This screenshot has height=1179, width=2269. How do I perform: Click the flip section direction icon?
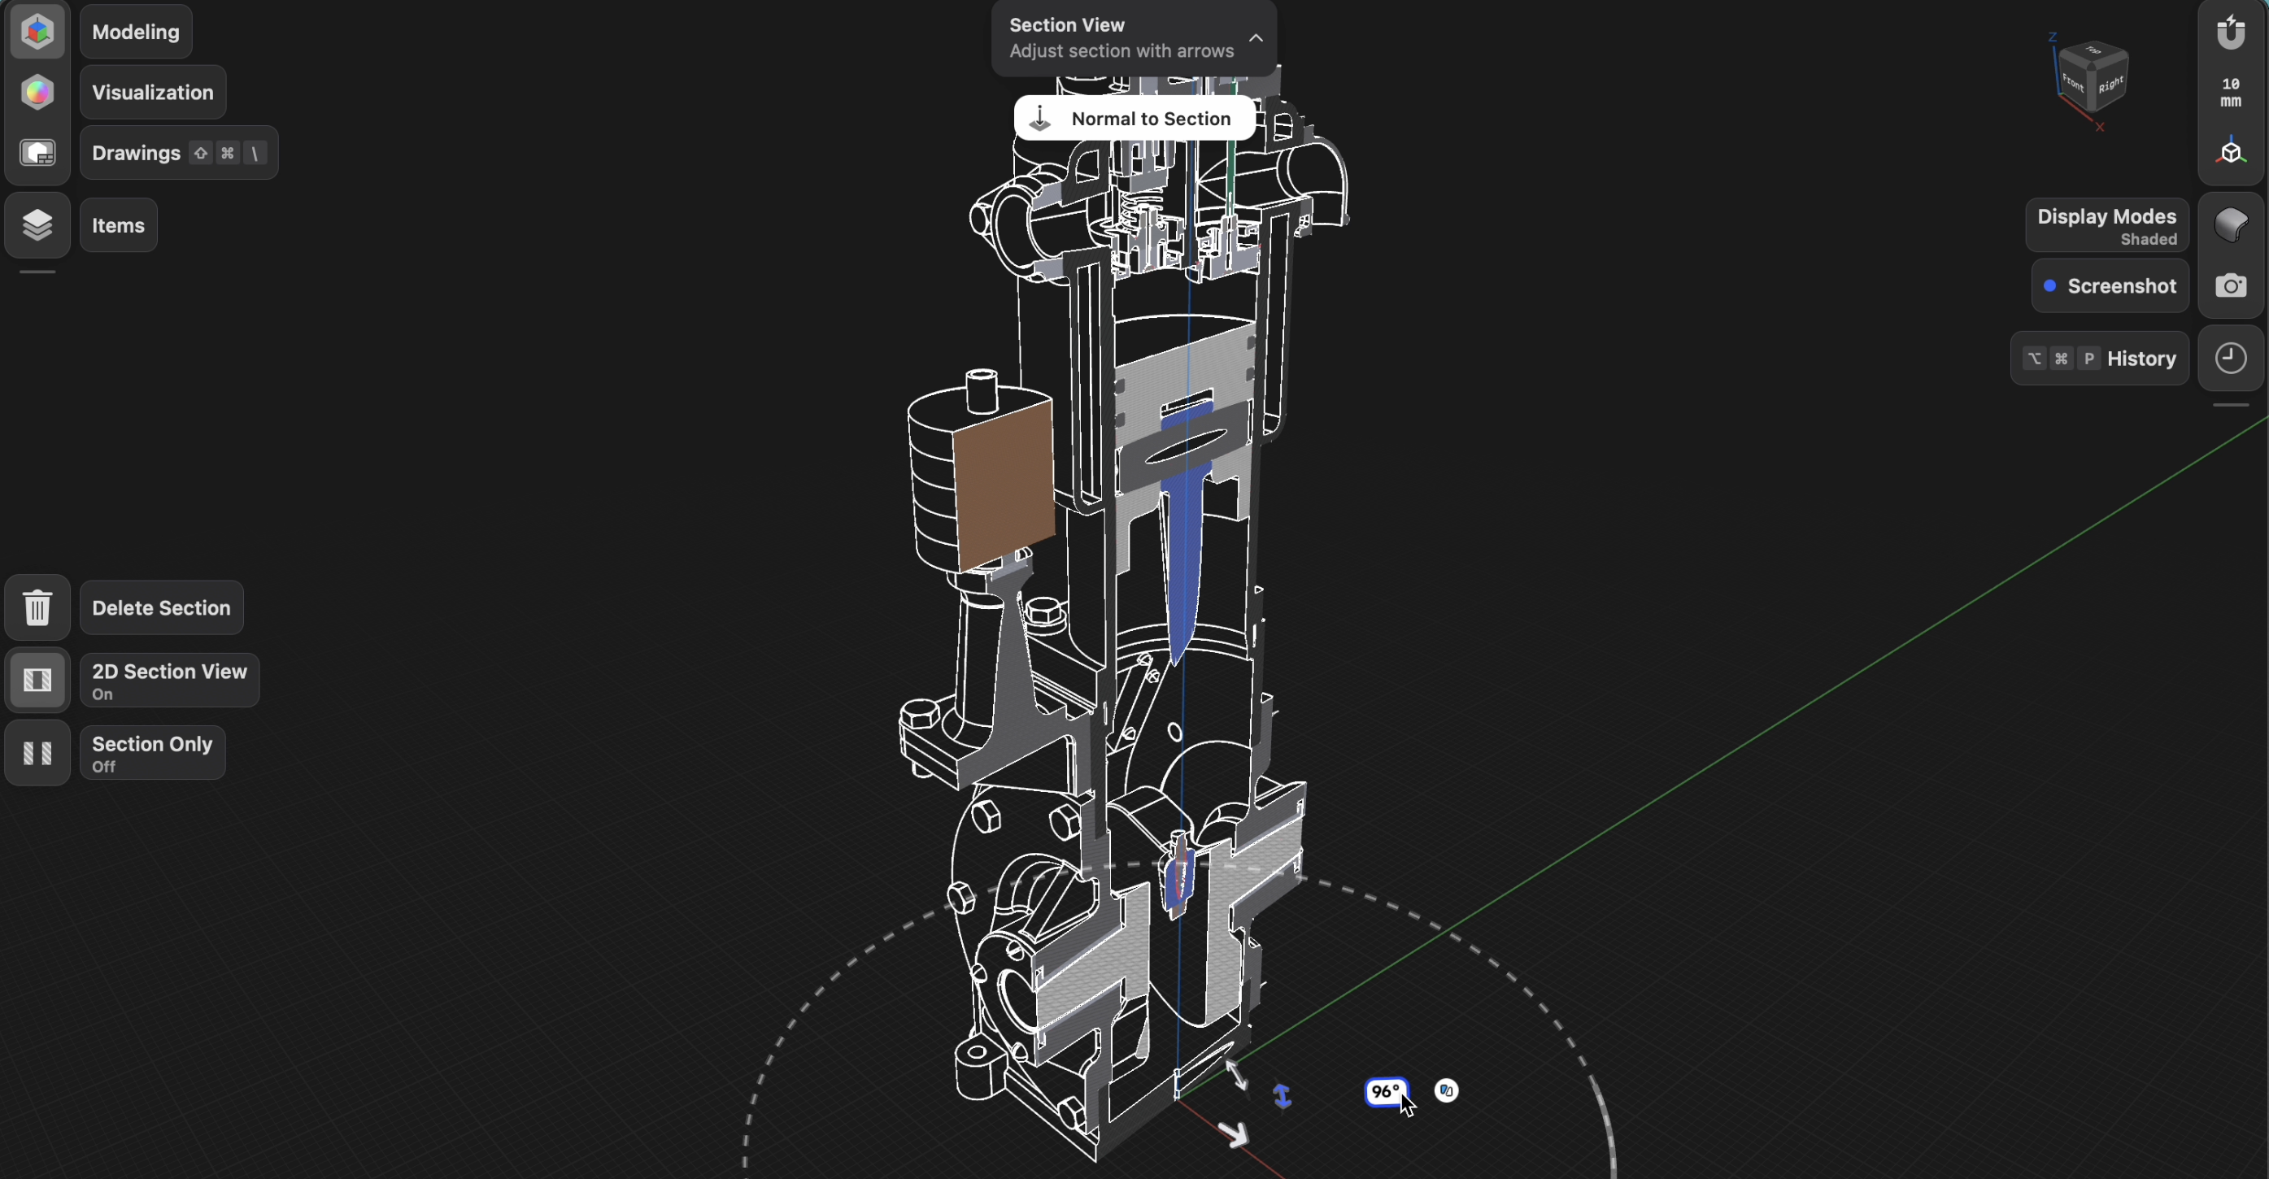click(1446, 1091)
